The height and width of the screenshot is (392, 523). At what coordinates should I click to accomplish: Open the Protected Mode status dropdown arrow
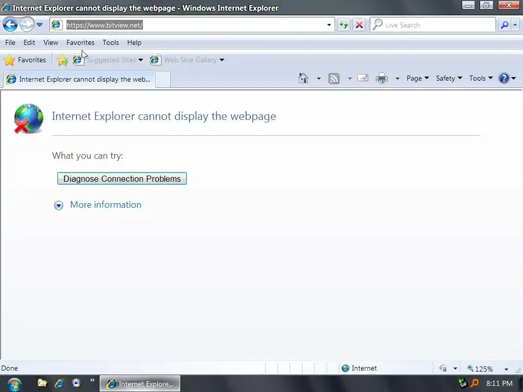tap(455, 369)
